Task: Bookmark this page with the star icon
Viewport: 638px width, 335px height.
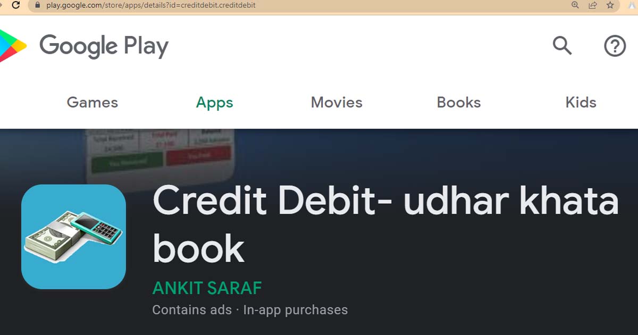Action: point(610,5)
